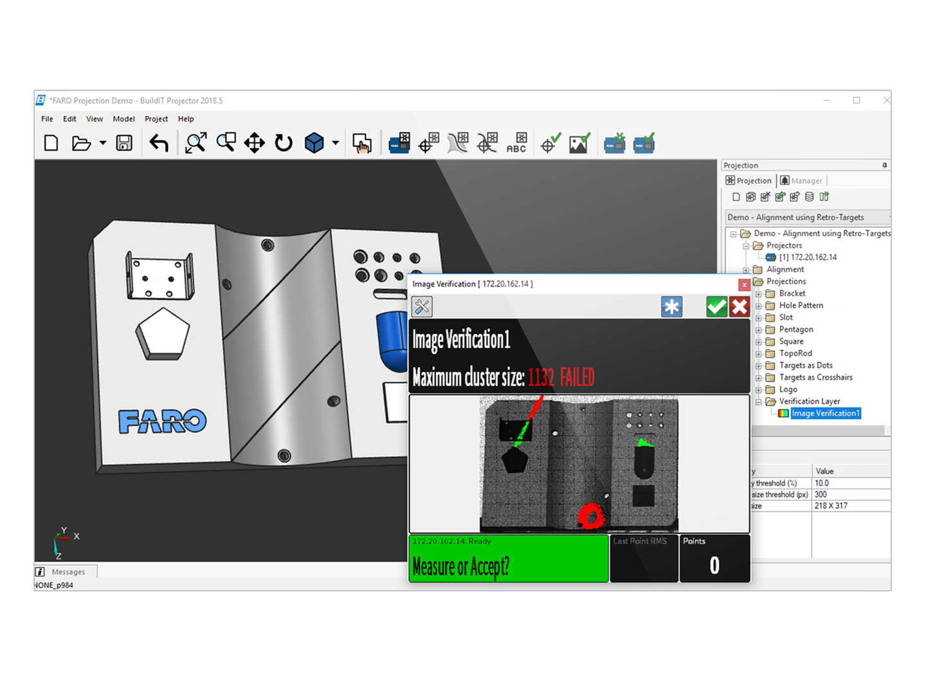Select the Targets as Dots item
This screenshot has height=695, width=926.
(x=806, y=366)
